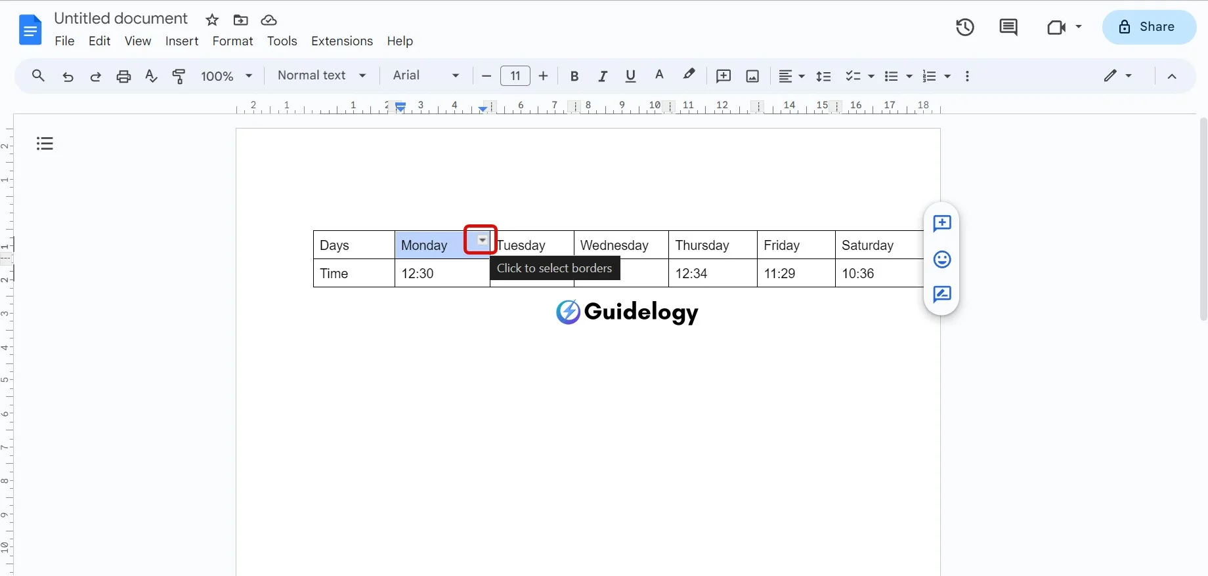Image resolution: width=1208 pixels, height=576 pixels.
Task: Click the Undo arrow
Action: coord(68,76)
